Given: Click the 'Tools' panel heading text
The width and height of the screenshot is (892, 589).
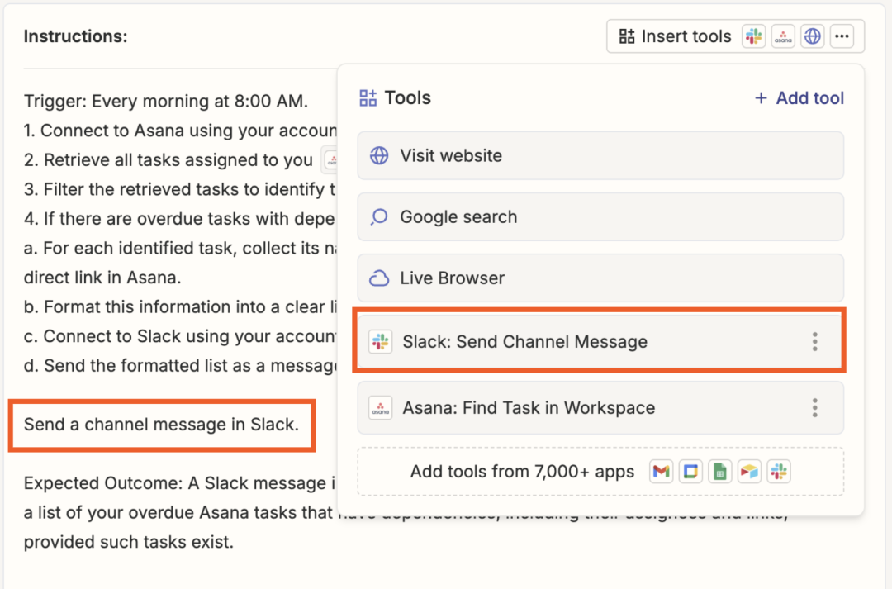Looking at the screenshot, I should [408, 97].
